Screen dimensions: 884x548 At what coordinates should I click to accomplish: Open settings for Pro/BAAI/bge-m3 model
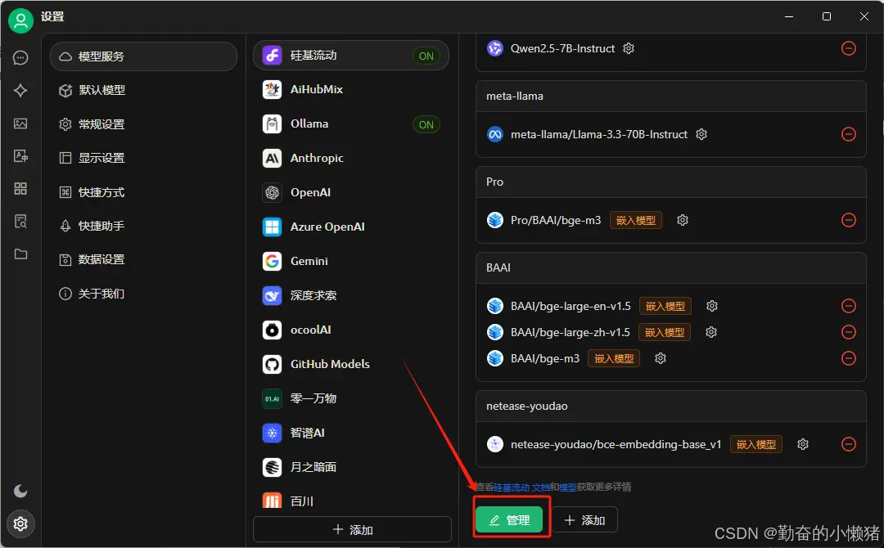click(683, 220)
